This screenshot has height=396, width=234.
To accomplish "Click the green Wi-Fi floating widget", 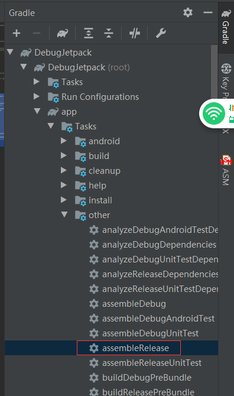I will coord(213,113).
